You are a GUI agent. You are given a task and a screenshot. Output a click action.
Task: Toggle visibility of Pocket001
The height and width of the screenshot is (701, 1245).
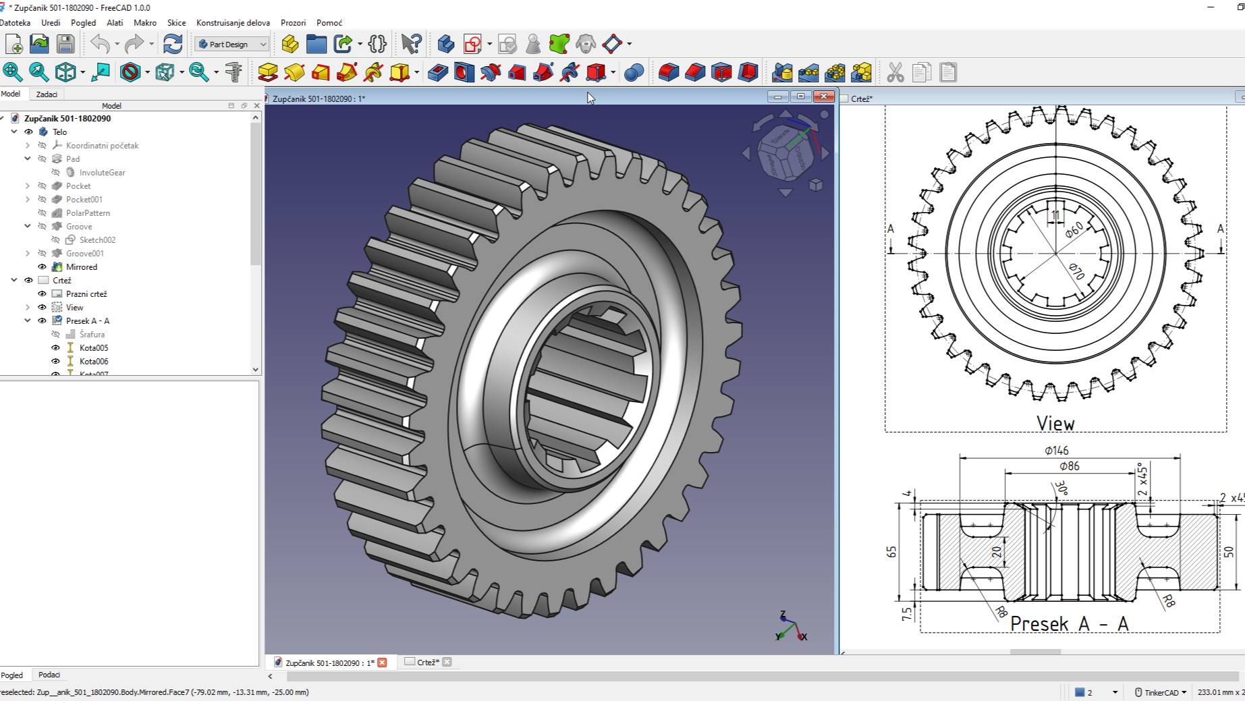coord(42,200)
